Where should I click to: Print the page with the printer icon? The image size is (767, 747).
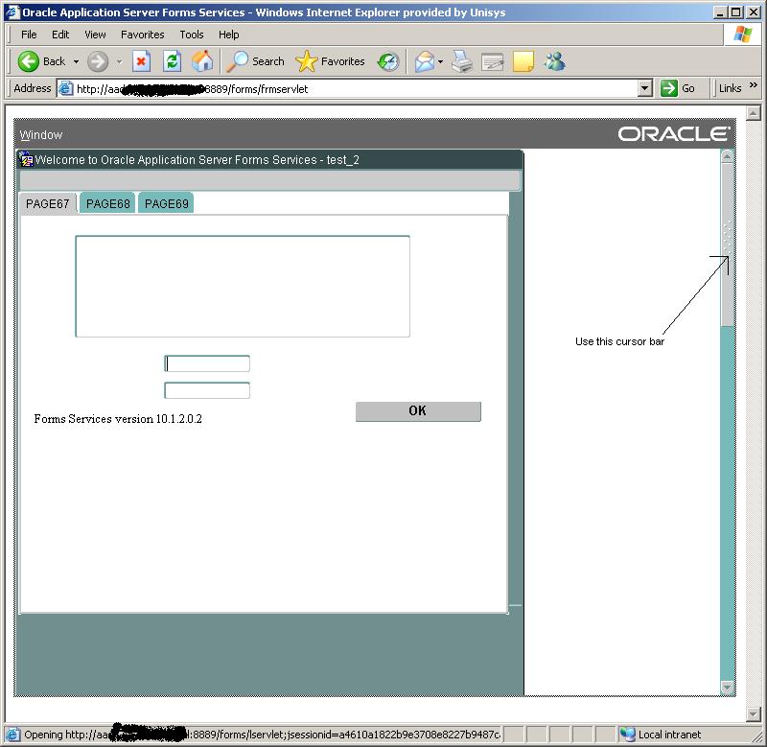462,61
